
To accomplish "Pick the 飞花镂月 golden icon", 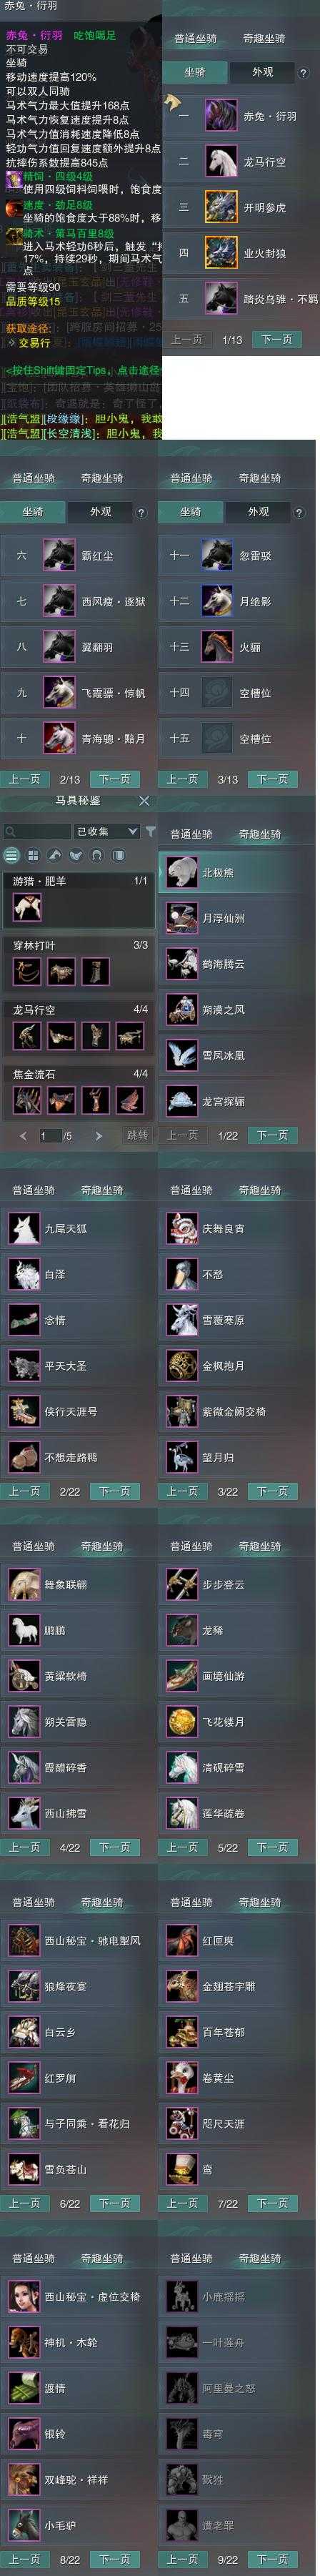I will (182, 1721).
